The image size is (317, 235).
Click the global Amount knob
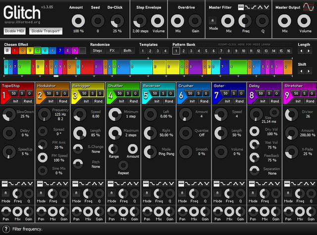pos(78,21)
